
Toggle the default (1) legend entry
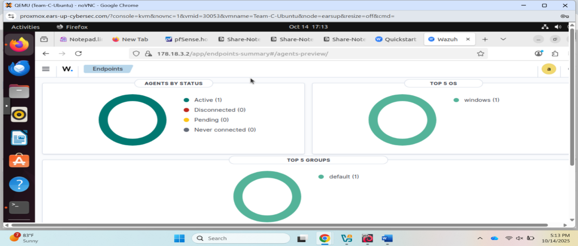pos(339,177)
